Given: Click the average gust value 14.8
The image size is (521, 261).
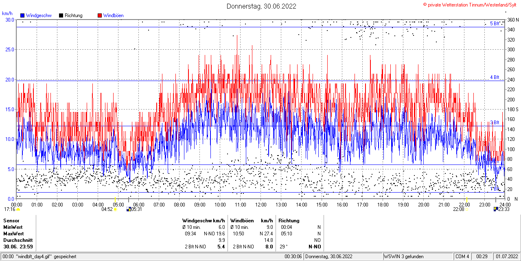Looking at the screenshot, I should (x=269, y=240).
